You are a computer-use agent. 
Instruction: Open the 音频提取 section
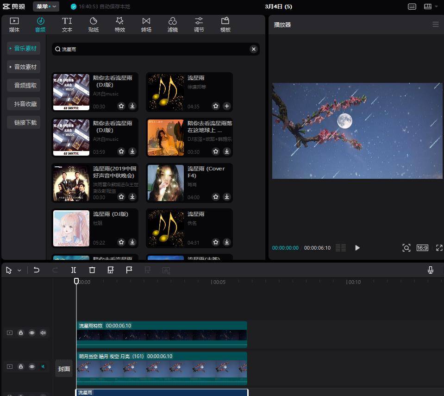(x=24, y=85)
